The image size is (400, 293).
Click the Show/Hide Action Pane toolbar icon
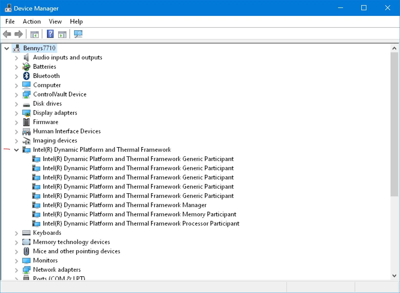coord(62,34)
